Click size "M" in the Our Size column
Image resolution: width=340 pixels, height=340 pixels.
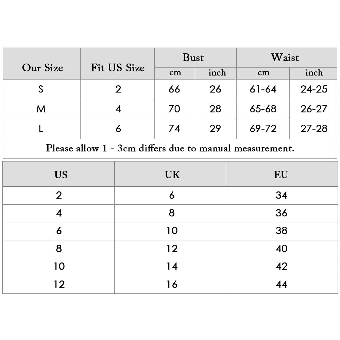click(x=41, y=109)
